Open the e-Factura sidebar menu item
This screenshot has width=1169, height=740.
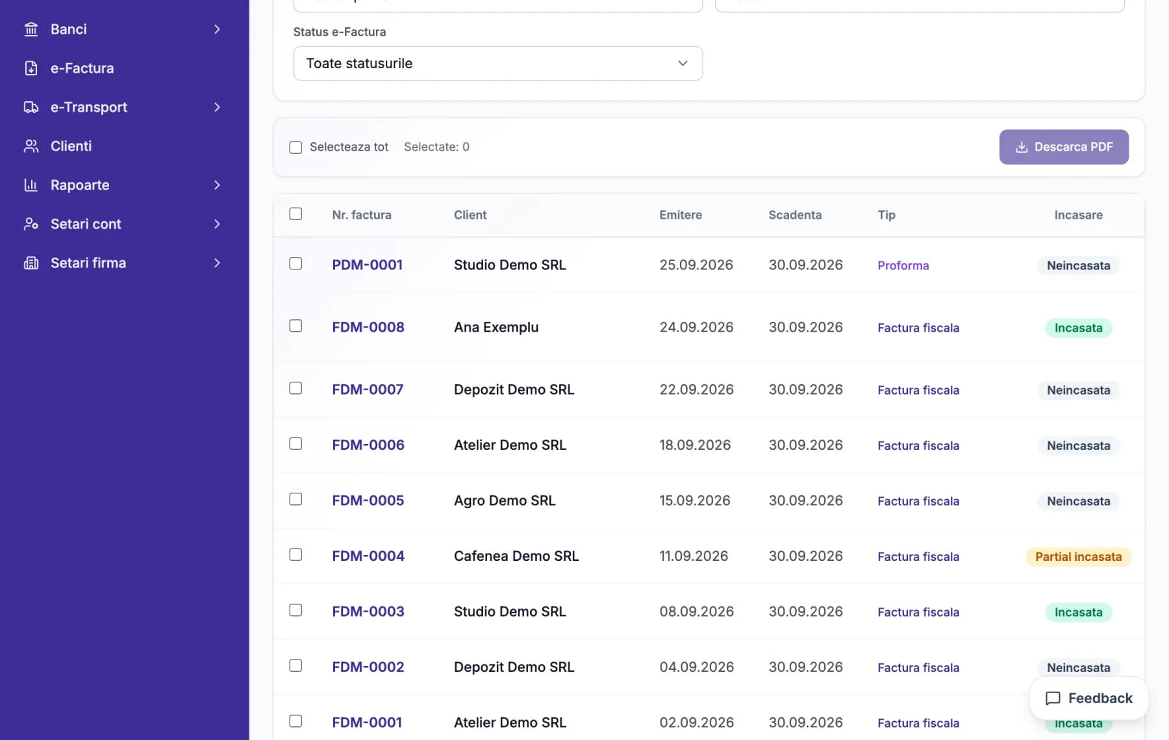coord(123,68)
